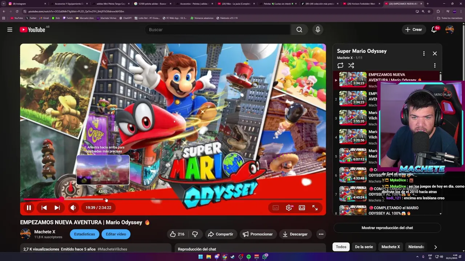Click the search magnifier button
The width and height of the screenshot is (465, 261).
tap(299, 30)
